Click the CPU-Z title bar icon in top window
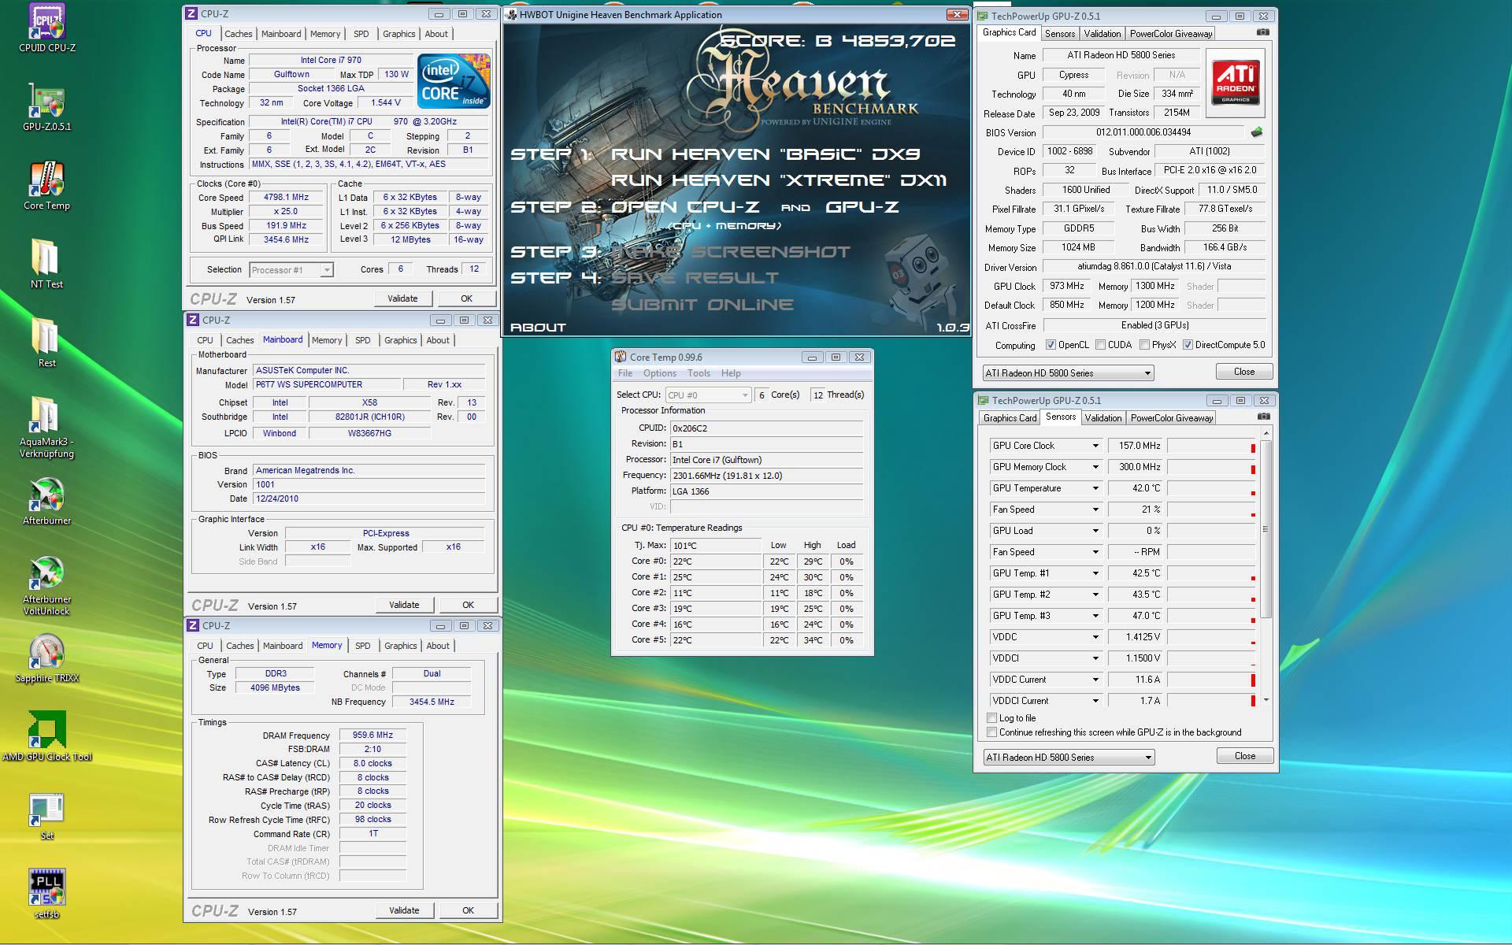The width and height of the screenshot is (1512, 945). click(191, 13)
